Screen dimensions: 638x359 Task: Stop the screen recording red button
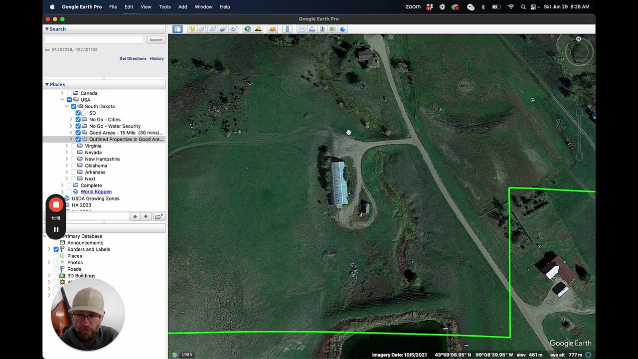pyautogui.click(x=56, y=204)
